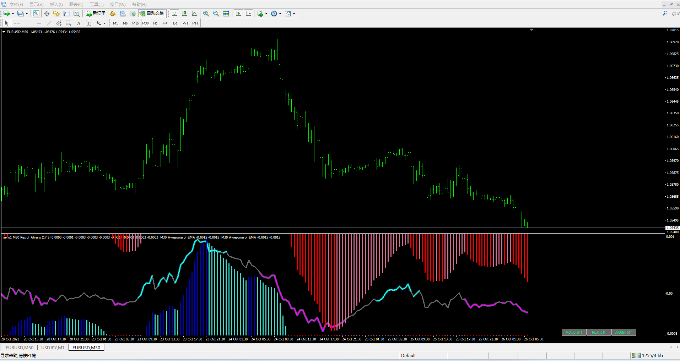Toggle the REX-off indicator button
The width and height of the screenshot is (680, 361).
point(599,332)
